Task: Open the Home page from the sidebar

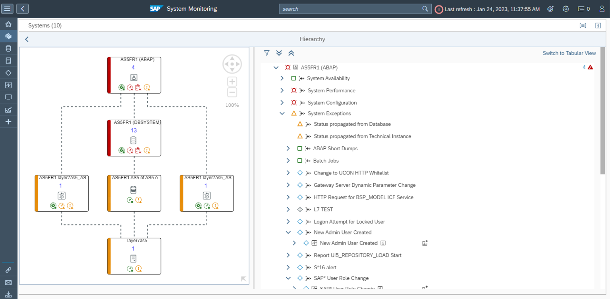Action: (8, 24)
